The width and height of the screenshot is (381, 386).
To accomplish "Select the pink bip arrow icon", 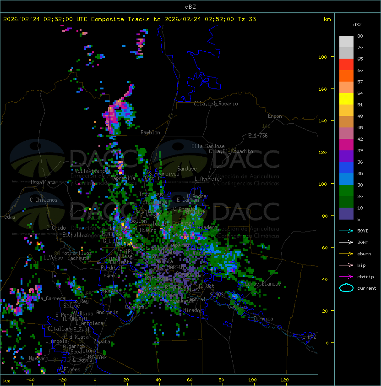I will click(x=346, y=265).
